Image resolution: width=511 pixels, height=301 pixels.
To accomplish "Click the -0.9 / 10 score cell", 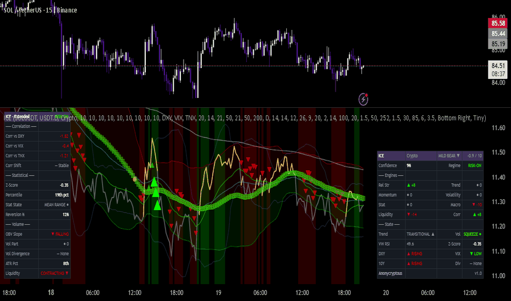I will click(473, 155).
